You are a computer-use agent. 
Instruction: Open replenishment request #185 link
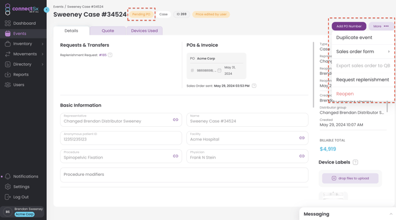click(102, 55)
